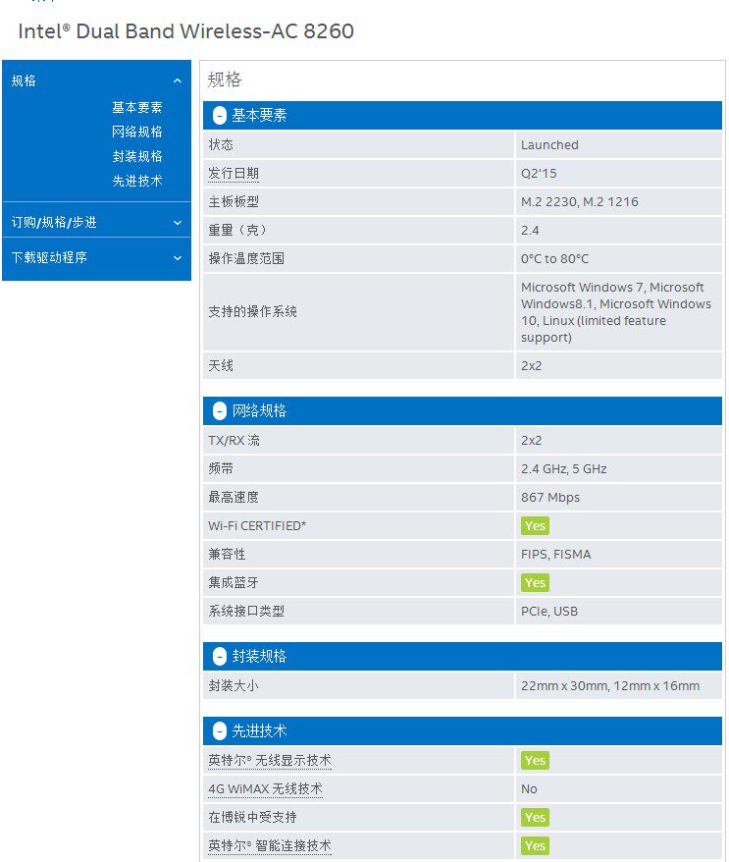Image resolution: width=729 pixels, height=862 pixels.
Task: Click the Yes badge for 智能连接技术
Action: click(x=535, y=846)
